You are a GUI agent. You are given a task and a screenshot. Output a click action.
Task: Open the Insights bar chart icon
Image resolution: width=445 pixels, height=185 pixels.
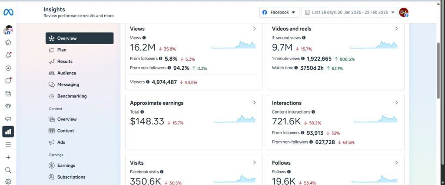(8, 132)
